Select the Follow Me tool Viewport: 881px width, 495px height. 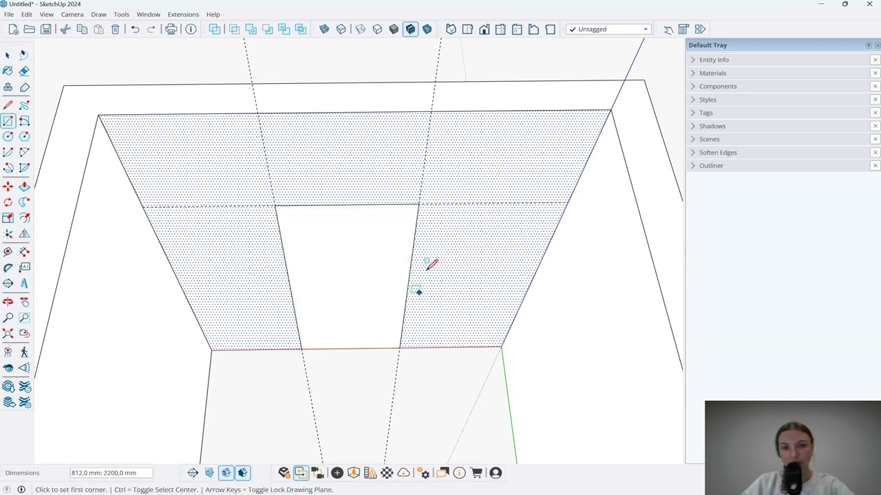coord(24,201)
